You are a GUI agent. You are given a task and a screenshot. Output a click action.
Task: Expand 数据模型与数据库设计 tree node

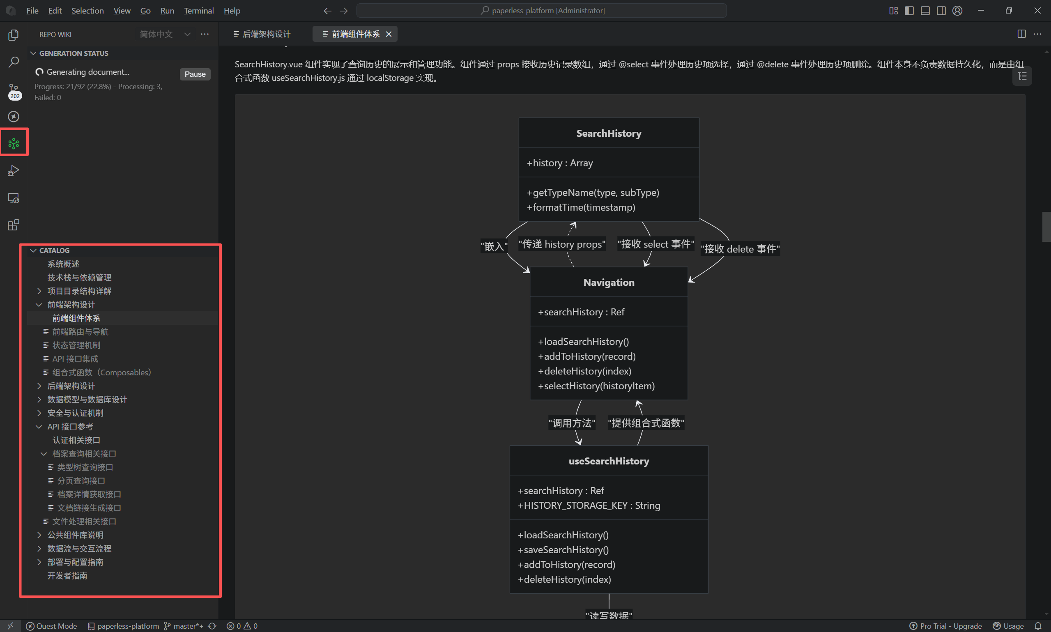[x=39, y=400]
